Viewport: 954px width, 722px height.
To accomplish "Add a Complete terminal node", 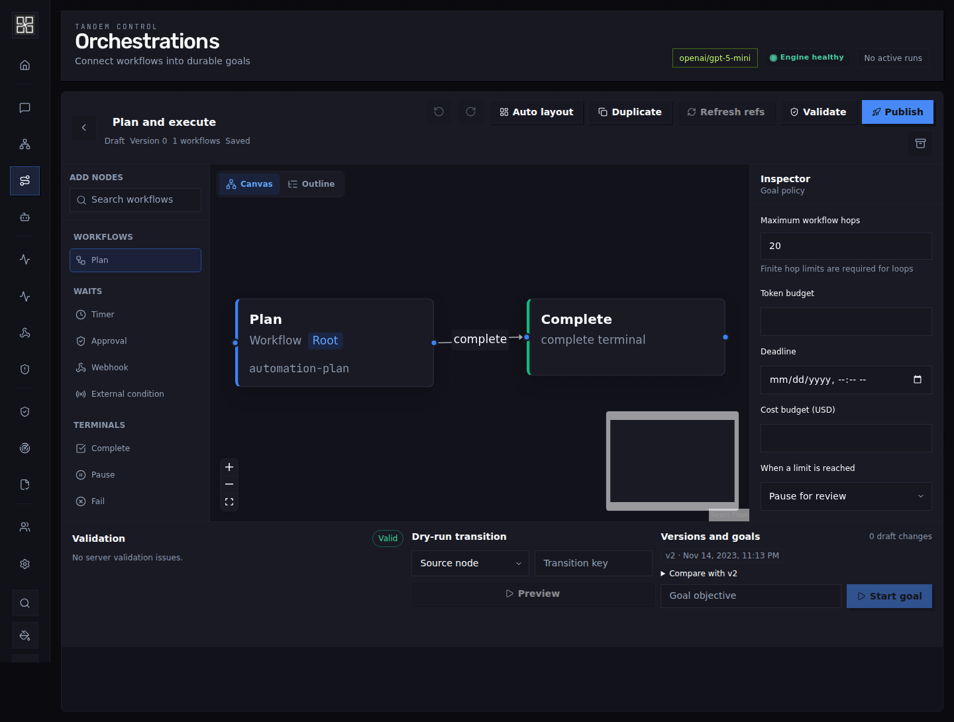I will (x=135, y=448).
